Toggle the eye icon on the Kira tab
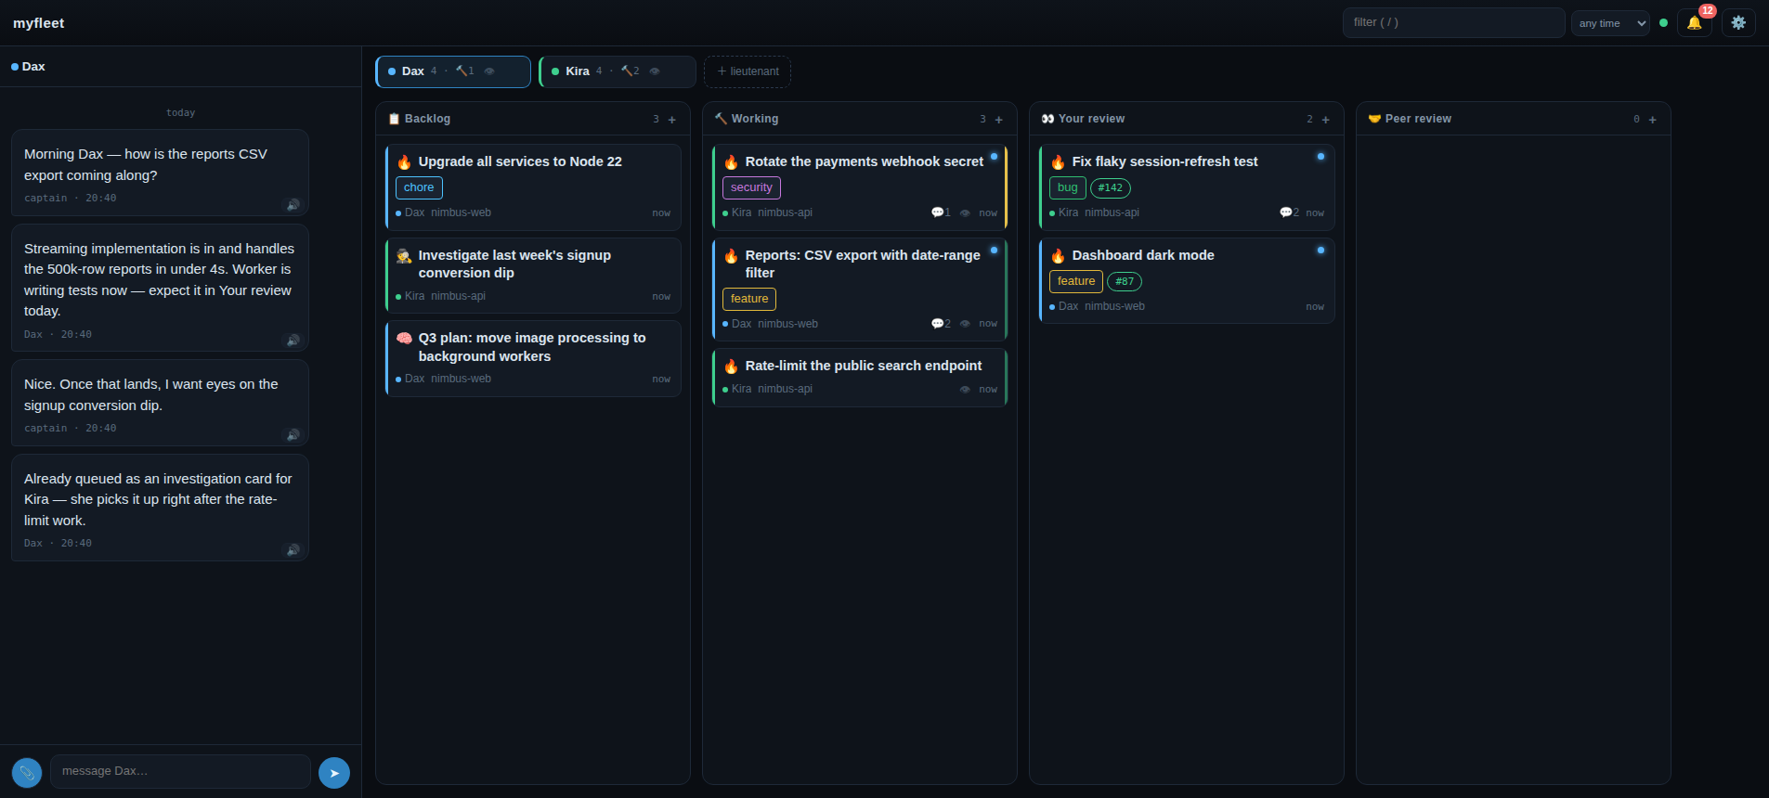The width and height of the screenshot is (1769, 798). [x=655, y=71]
